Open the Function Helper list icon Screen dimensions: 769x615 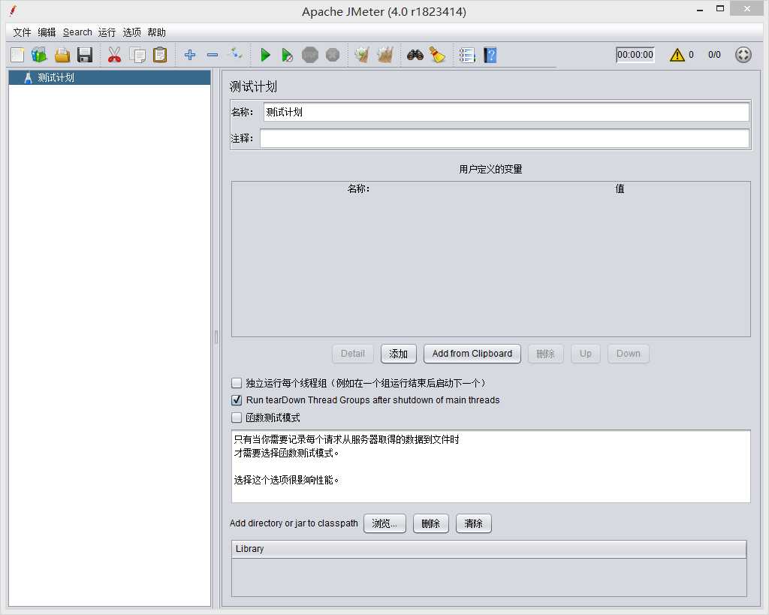[x=467, y=55]
